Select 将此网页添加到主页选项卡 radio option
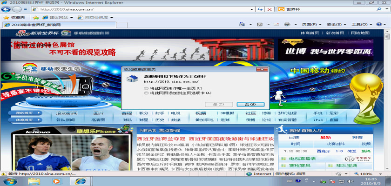Screen dimensions: 391x186 (x=146, y=93)
